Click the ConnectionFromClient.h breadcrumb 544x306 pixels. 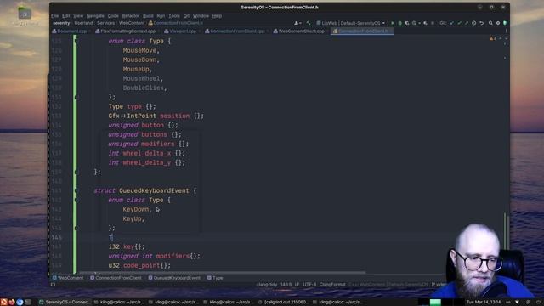[x=176, y=23]
